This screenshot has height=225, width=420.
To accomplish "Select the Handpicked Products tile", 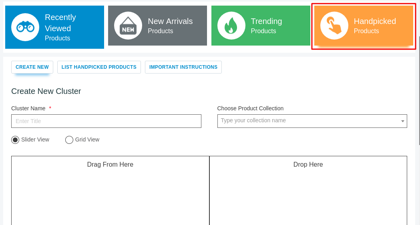I will coord(364,26).
